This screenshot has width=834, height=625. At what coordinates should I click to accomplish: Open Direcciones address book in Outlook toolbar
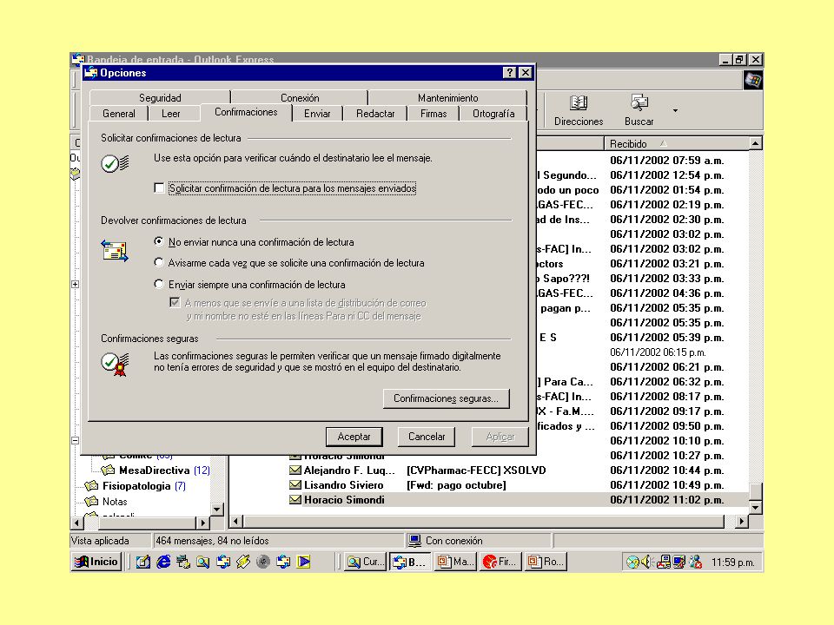(579, 110)
